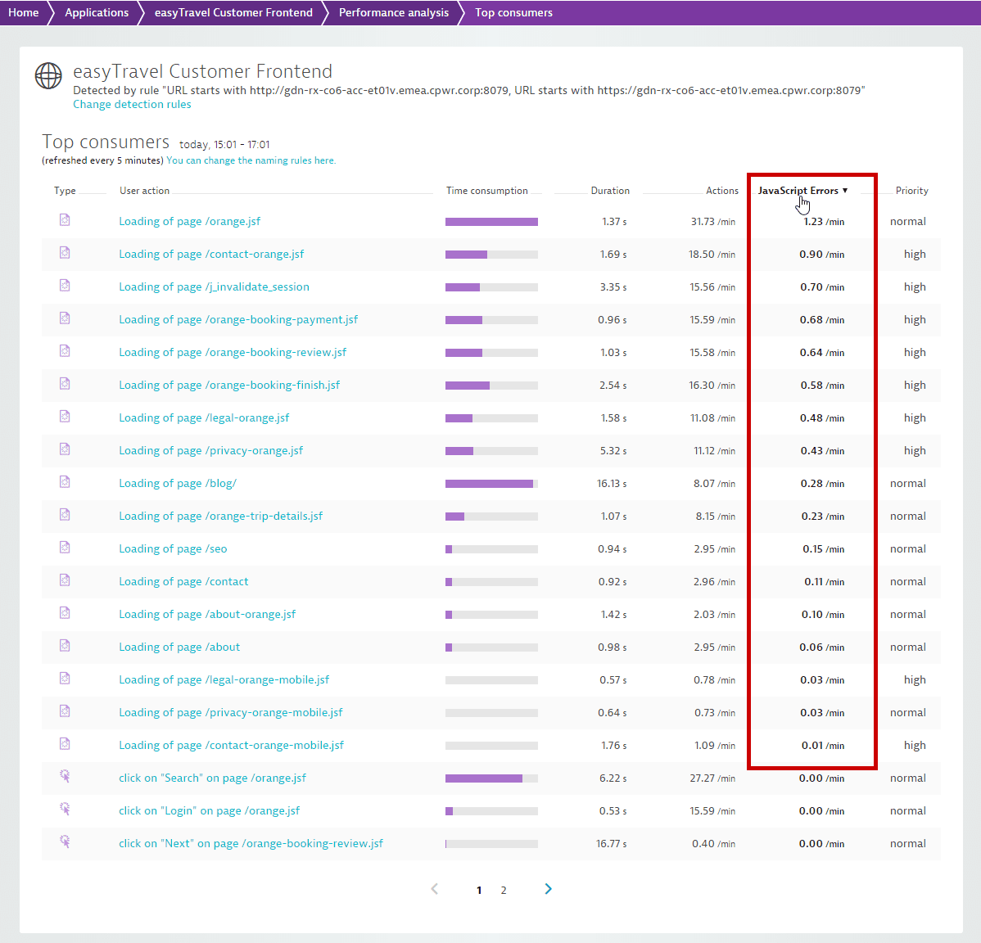Image resolution: width=981 pixels, height=943 pixels.
Task: Click the click-action icon for "Login" row
Action: click(65, 809)
